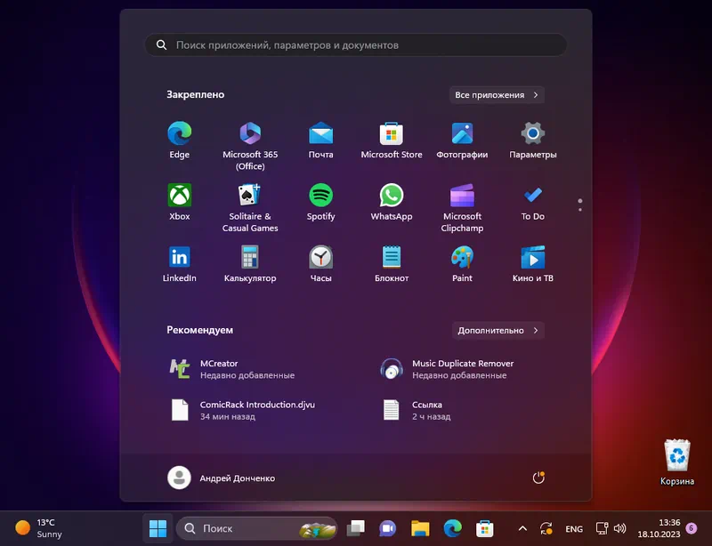
Task: Launch the To Do app
Action: 532,202
